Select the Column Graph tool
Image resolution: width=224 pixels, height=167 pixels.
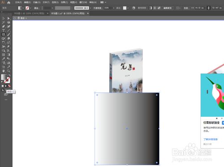9,63
